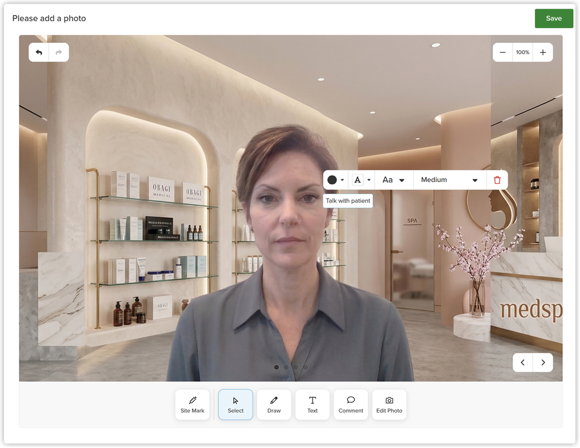Click the 100% zoom level indicator
This screenshot has height=448, width=580.
[523, 53]
